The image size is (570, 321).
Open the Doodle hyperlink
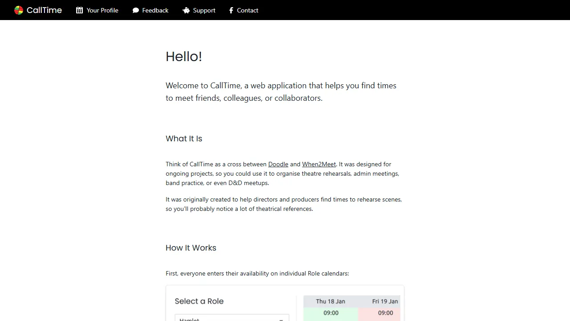[x=278, y=164]
